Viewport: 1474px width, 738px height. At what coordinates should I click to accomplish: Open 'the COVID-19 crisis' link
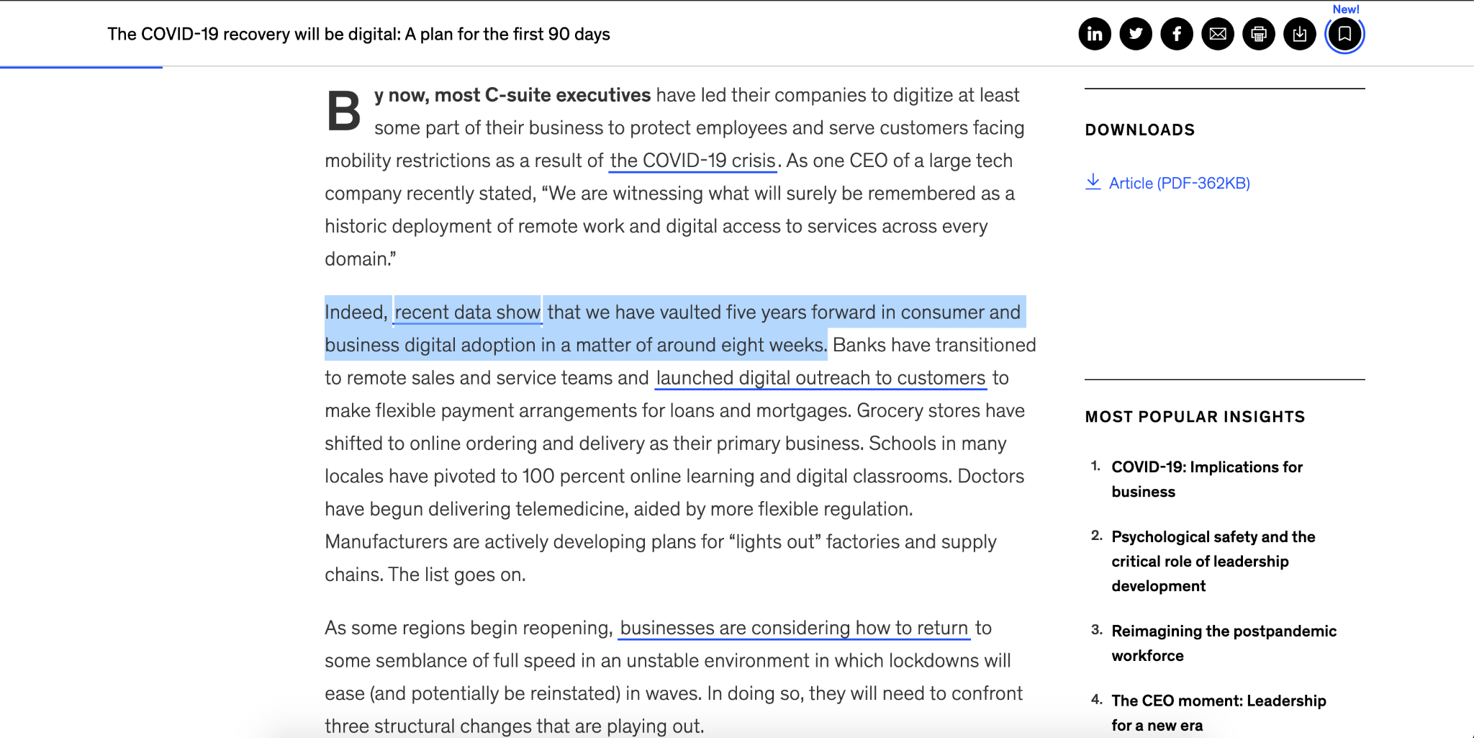[x=692, y=161]
